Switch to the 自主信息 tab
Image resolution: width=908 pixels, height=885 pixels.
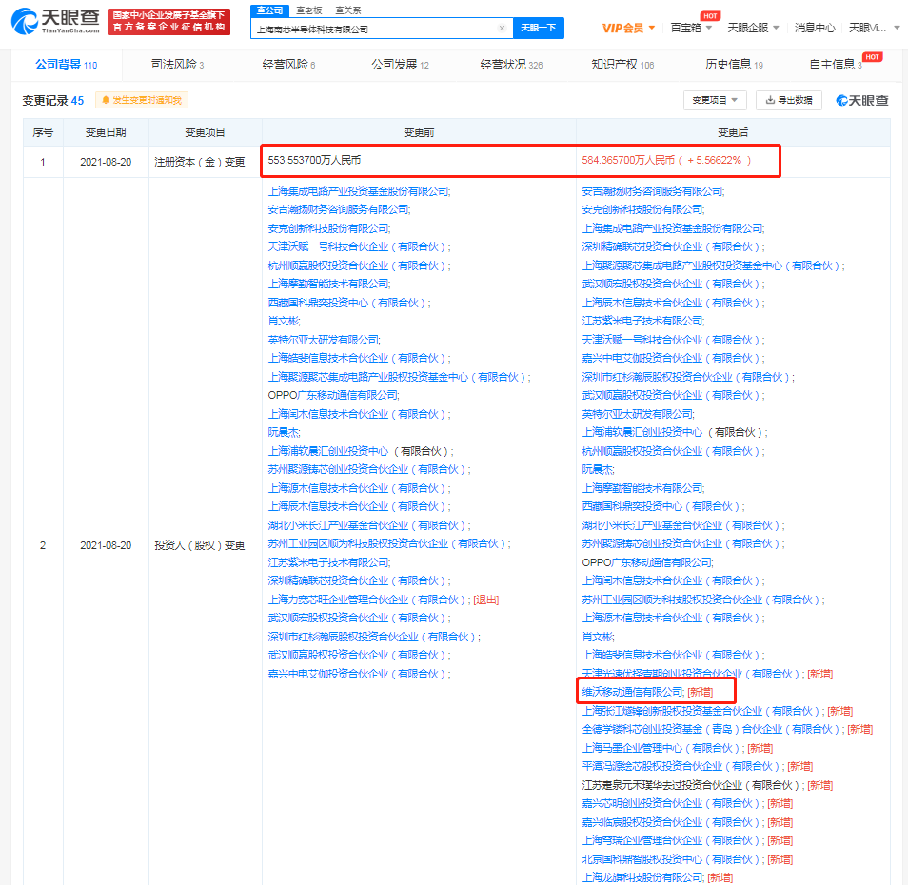pyautogui.click(x=835, y=65)
